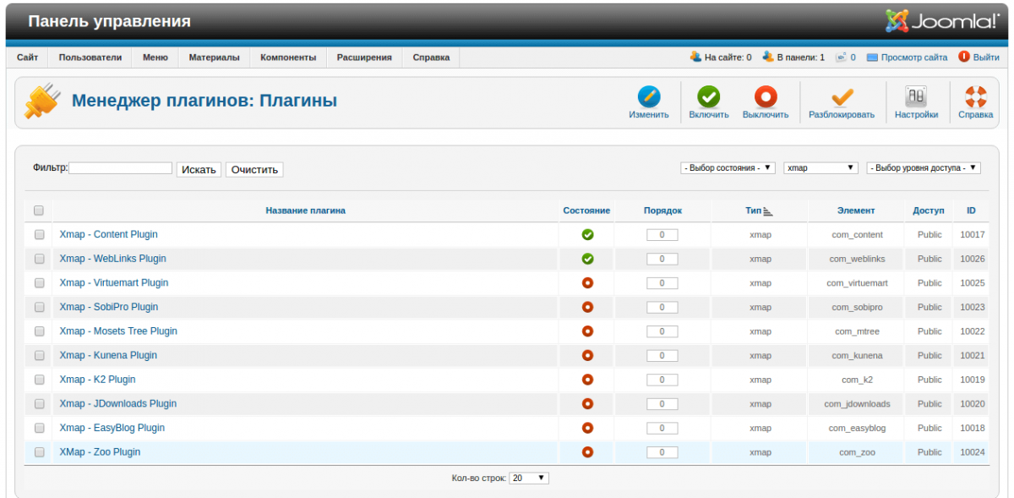Toggle status icon of XMap - Zoo Plugin

point(587,452)
